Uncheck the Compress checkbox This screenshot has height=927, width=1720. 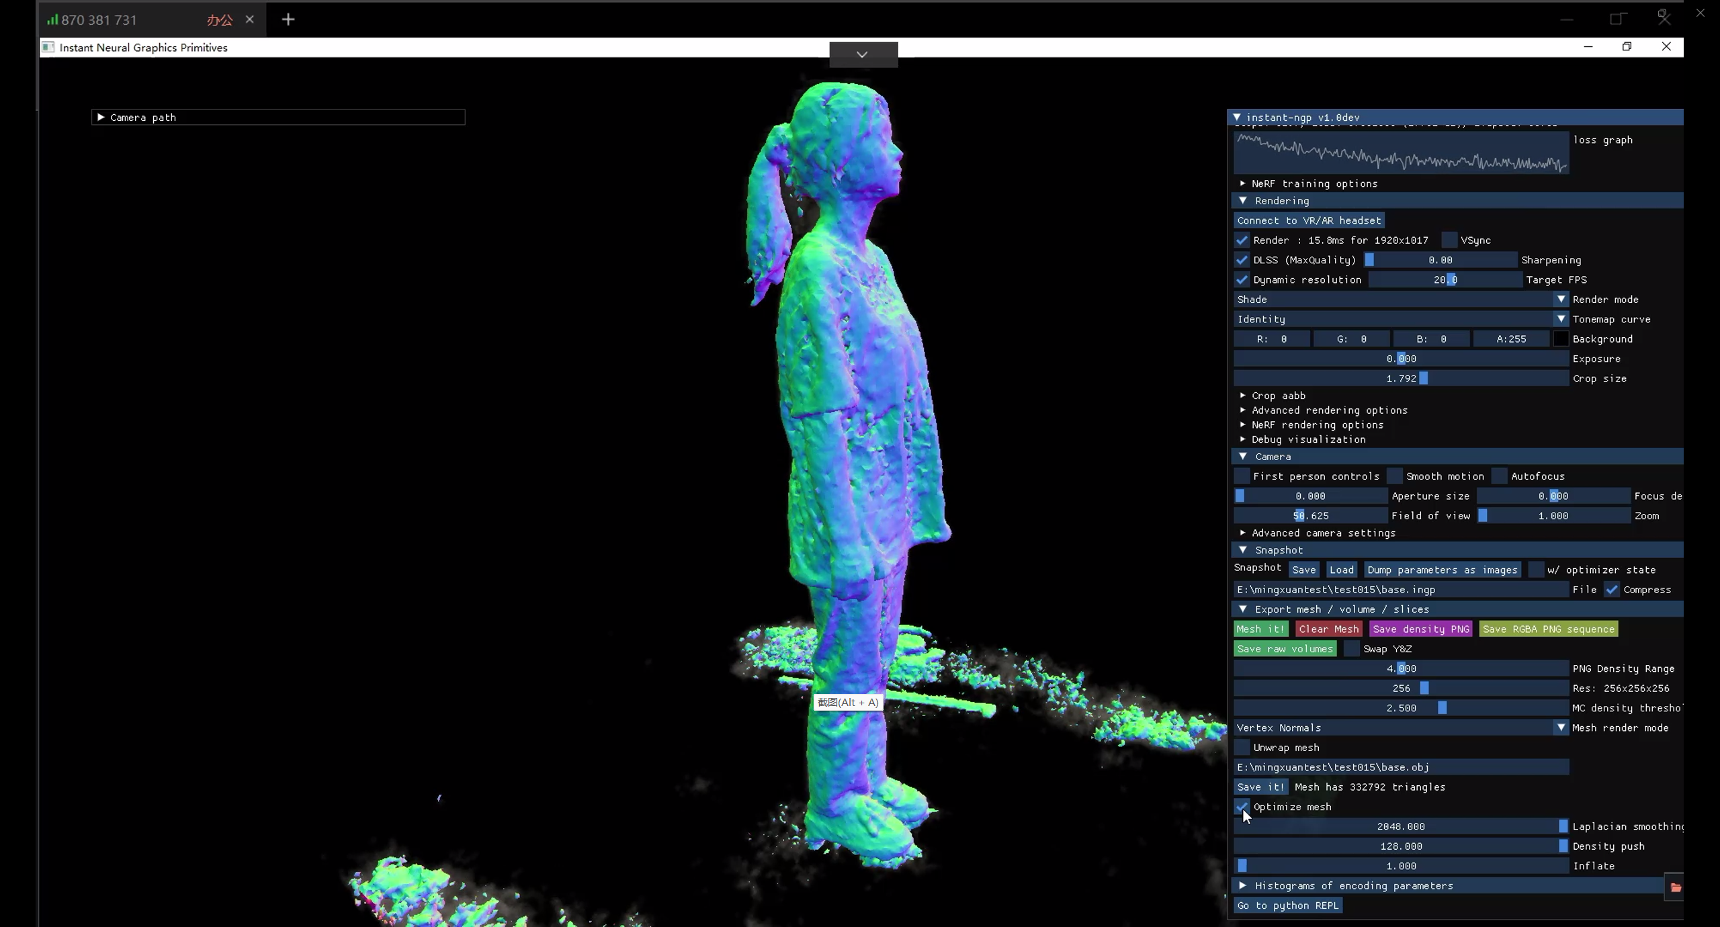coord(1612,589)
